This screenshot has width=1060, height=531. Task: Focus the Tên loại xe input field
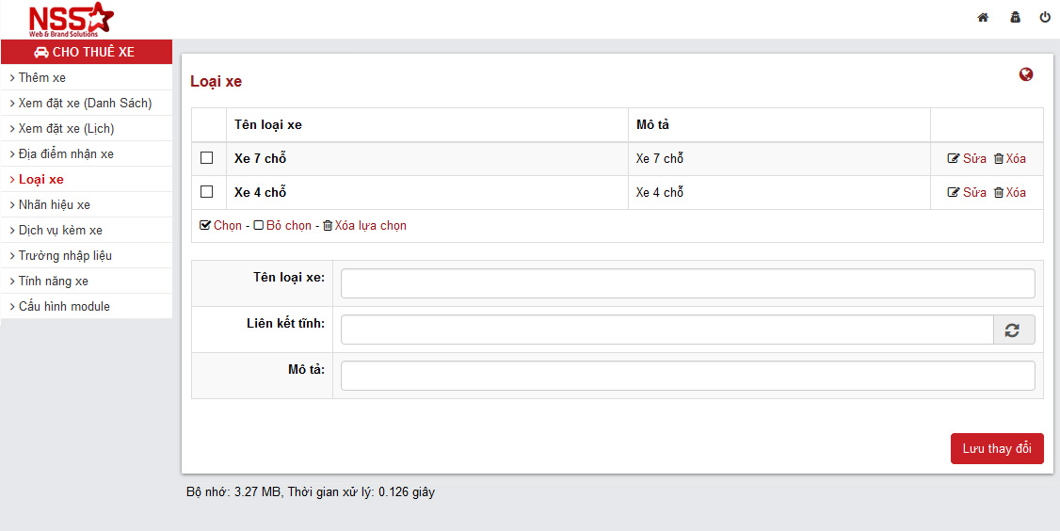pyautogui.click(x=687, y=283)
